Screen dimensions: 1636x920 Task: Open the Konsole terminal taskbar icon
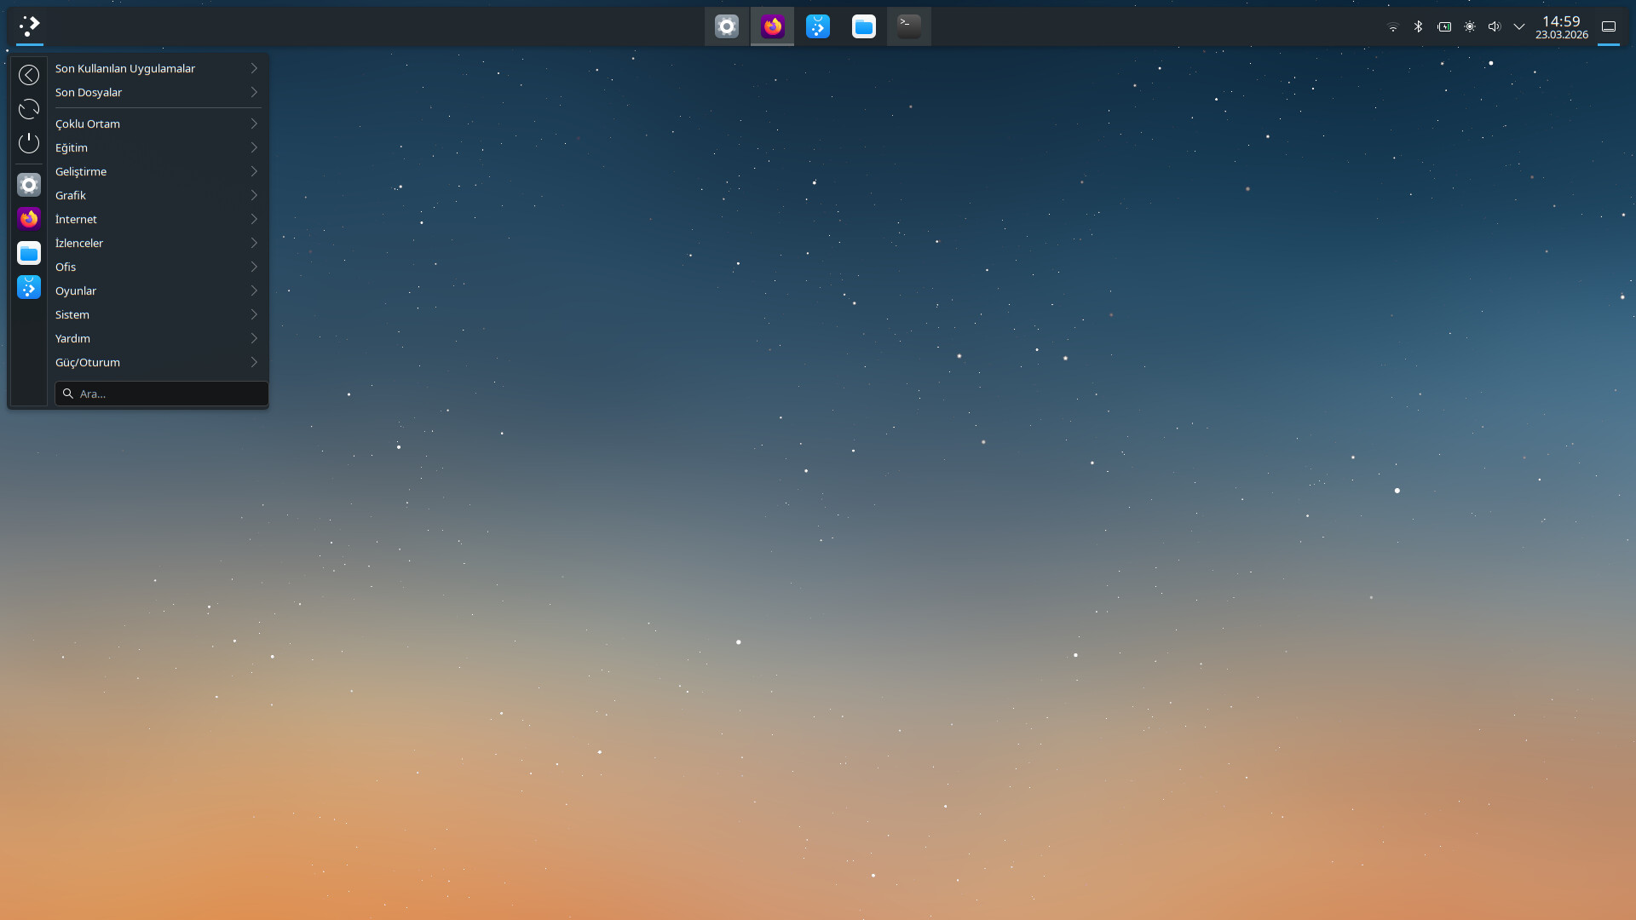[908, 27]
